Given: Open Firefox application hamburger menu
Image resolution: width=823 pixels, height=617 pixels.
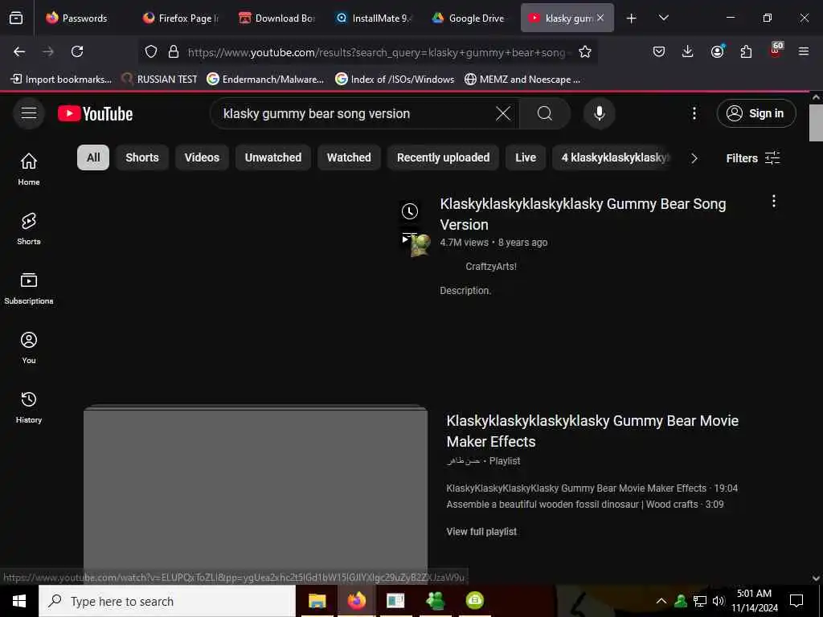Looking at the screenshot, I should point(804,51).
